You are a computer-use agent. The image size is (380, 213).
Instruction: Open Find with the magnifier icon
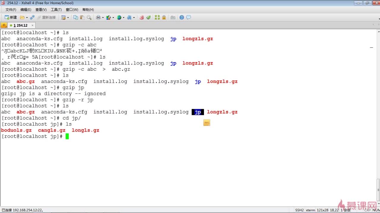click(x=89, y=17)
